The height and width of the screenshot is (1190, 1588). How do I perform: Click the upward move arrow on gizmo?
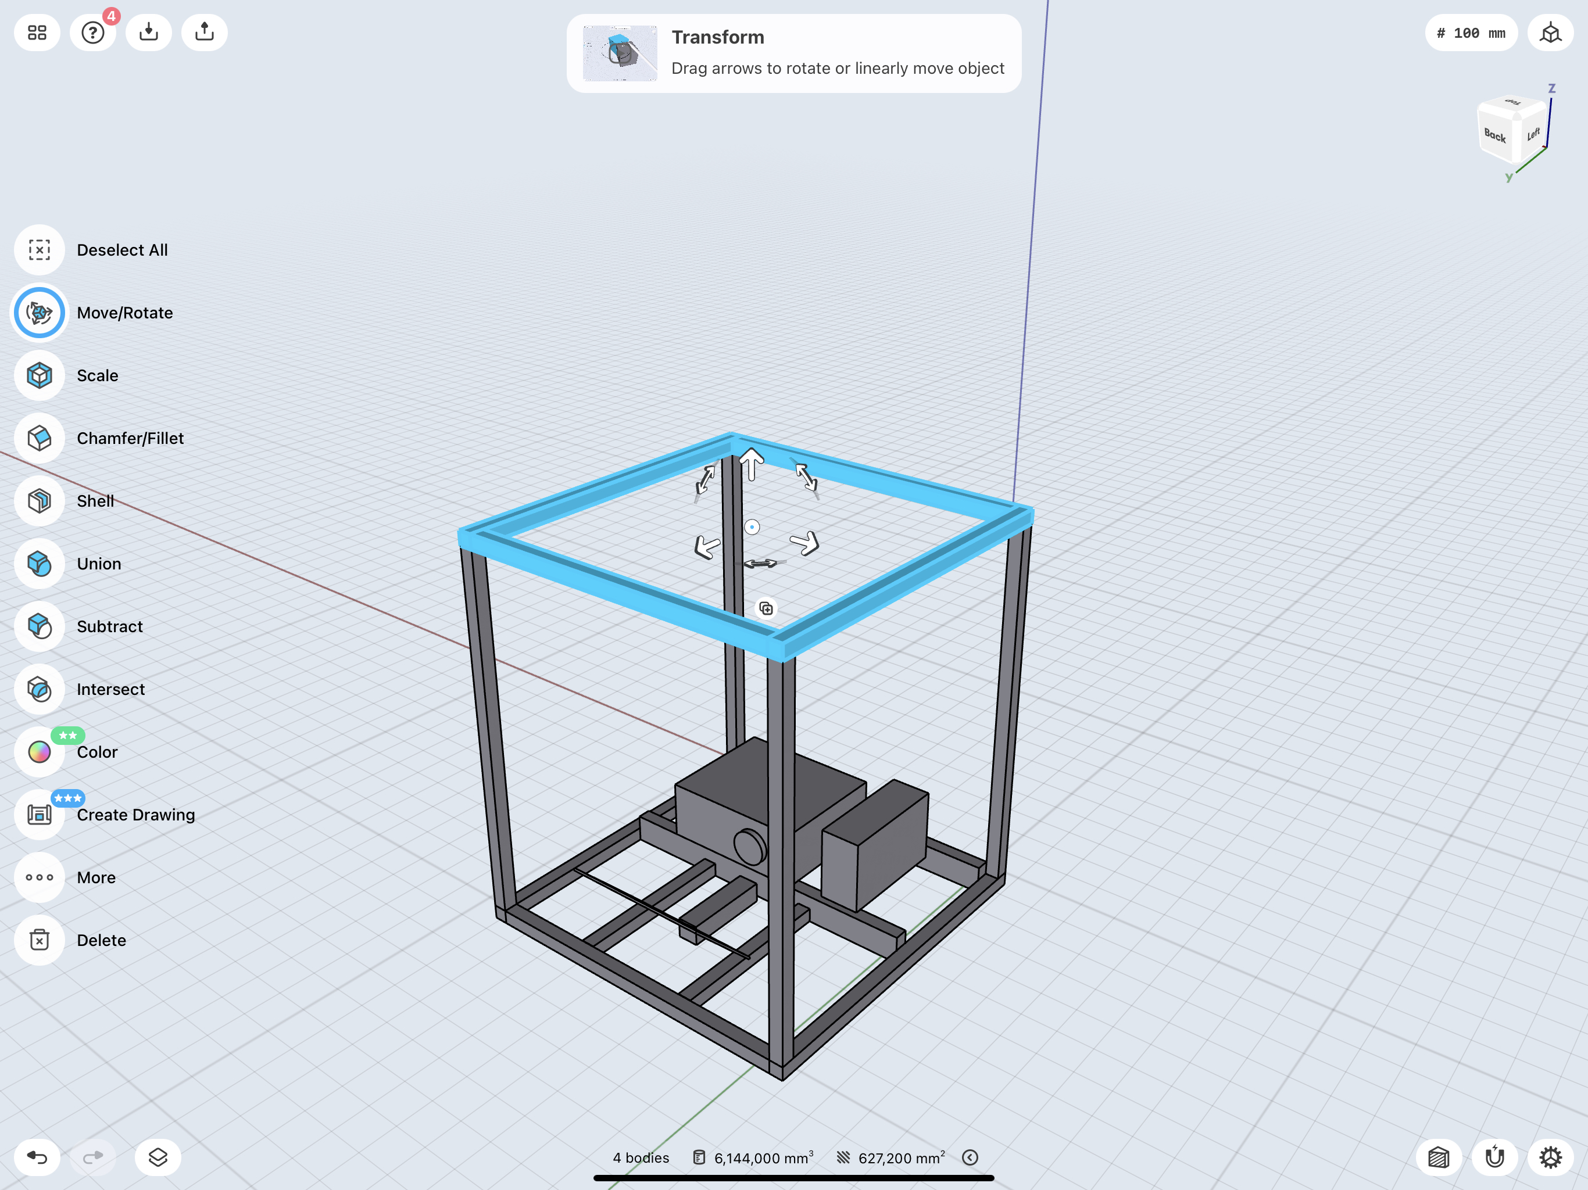point(752,464)
